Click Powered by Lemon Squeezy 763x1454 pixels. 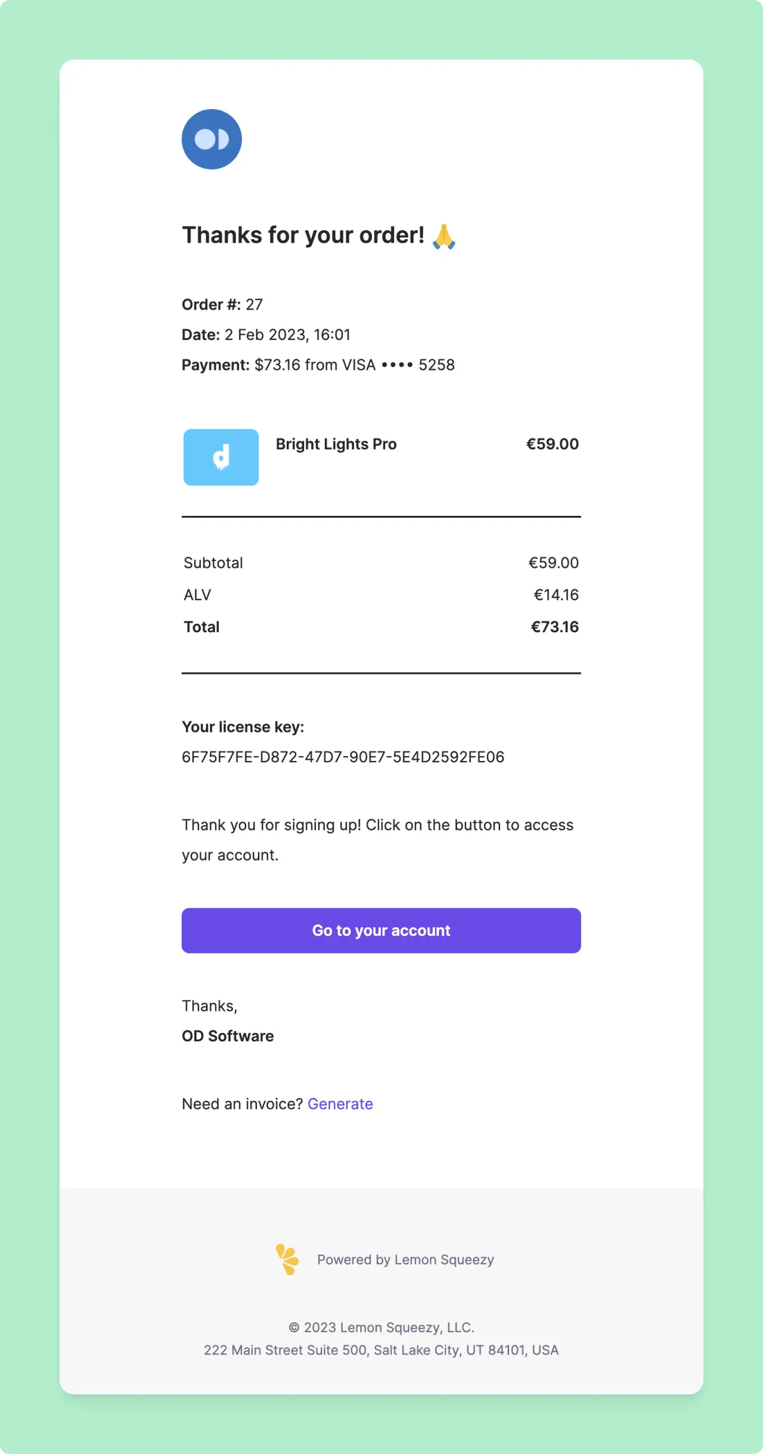[x=405, y=1260]
